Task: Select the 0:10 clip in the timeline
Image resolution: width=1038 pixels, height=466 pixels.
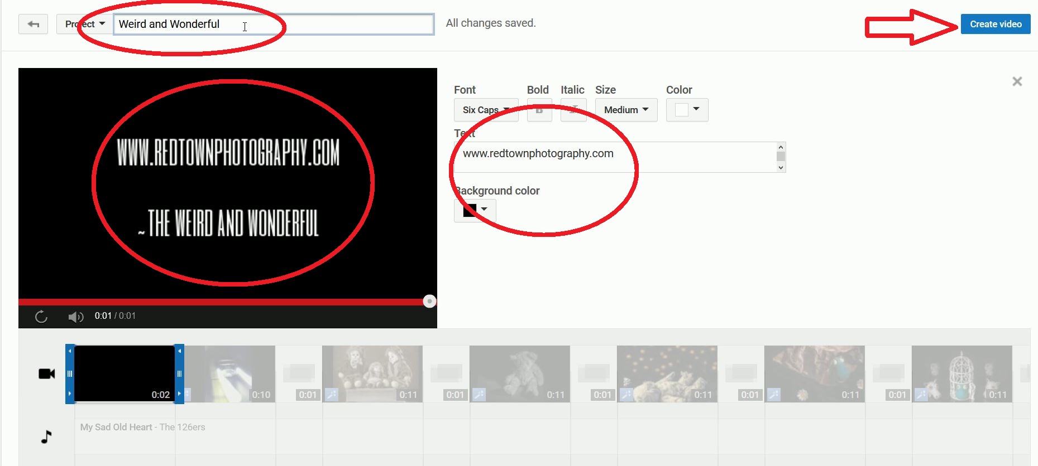Action: pos(230,373)
